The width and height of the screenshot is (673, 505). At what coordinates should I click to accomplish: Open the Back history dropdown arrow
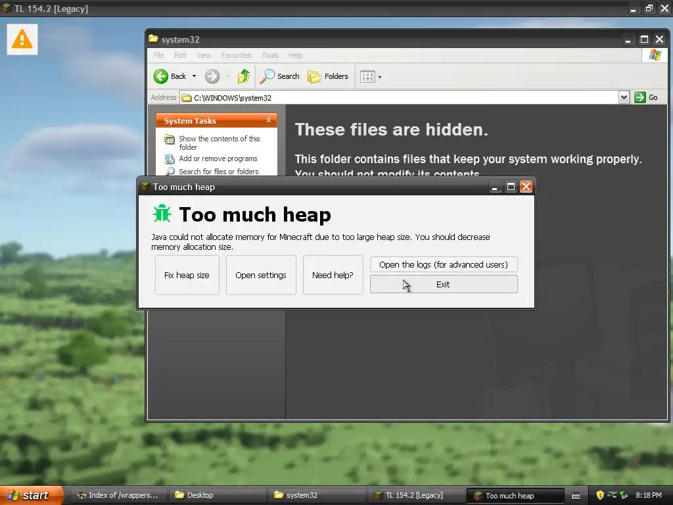194,76
